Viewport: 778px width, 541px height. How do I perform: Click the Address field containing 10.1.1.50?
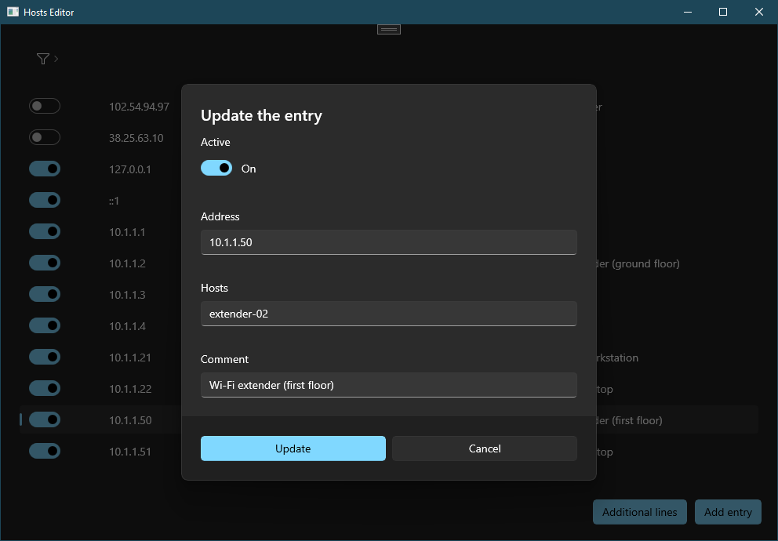(x=389, y=242)
